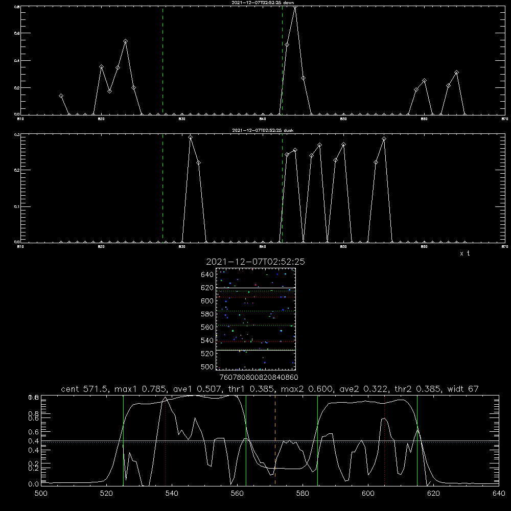The image size is (511, 511).
Task: Pick the dawn diamond marker peaking at 823
Action: click(126, 41)
